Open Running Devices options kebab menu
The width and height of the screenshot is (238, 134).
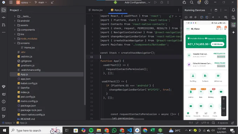221,10
